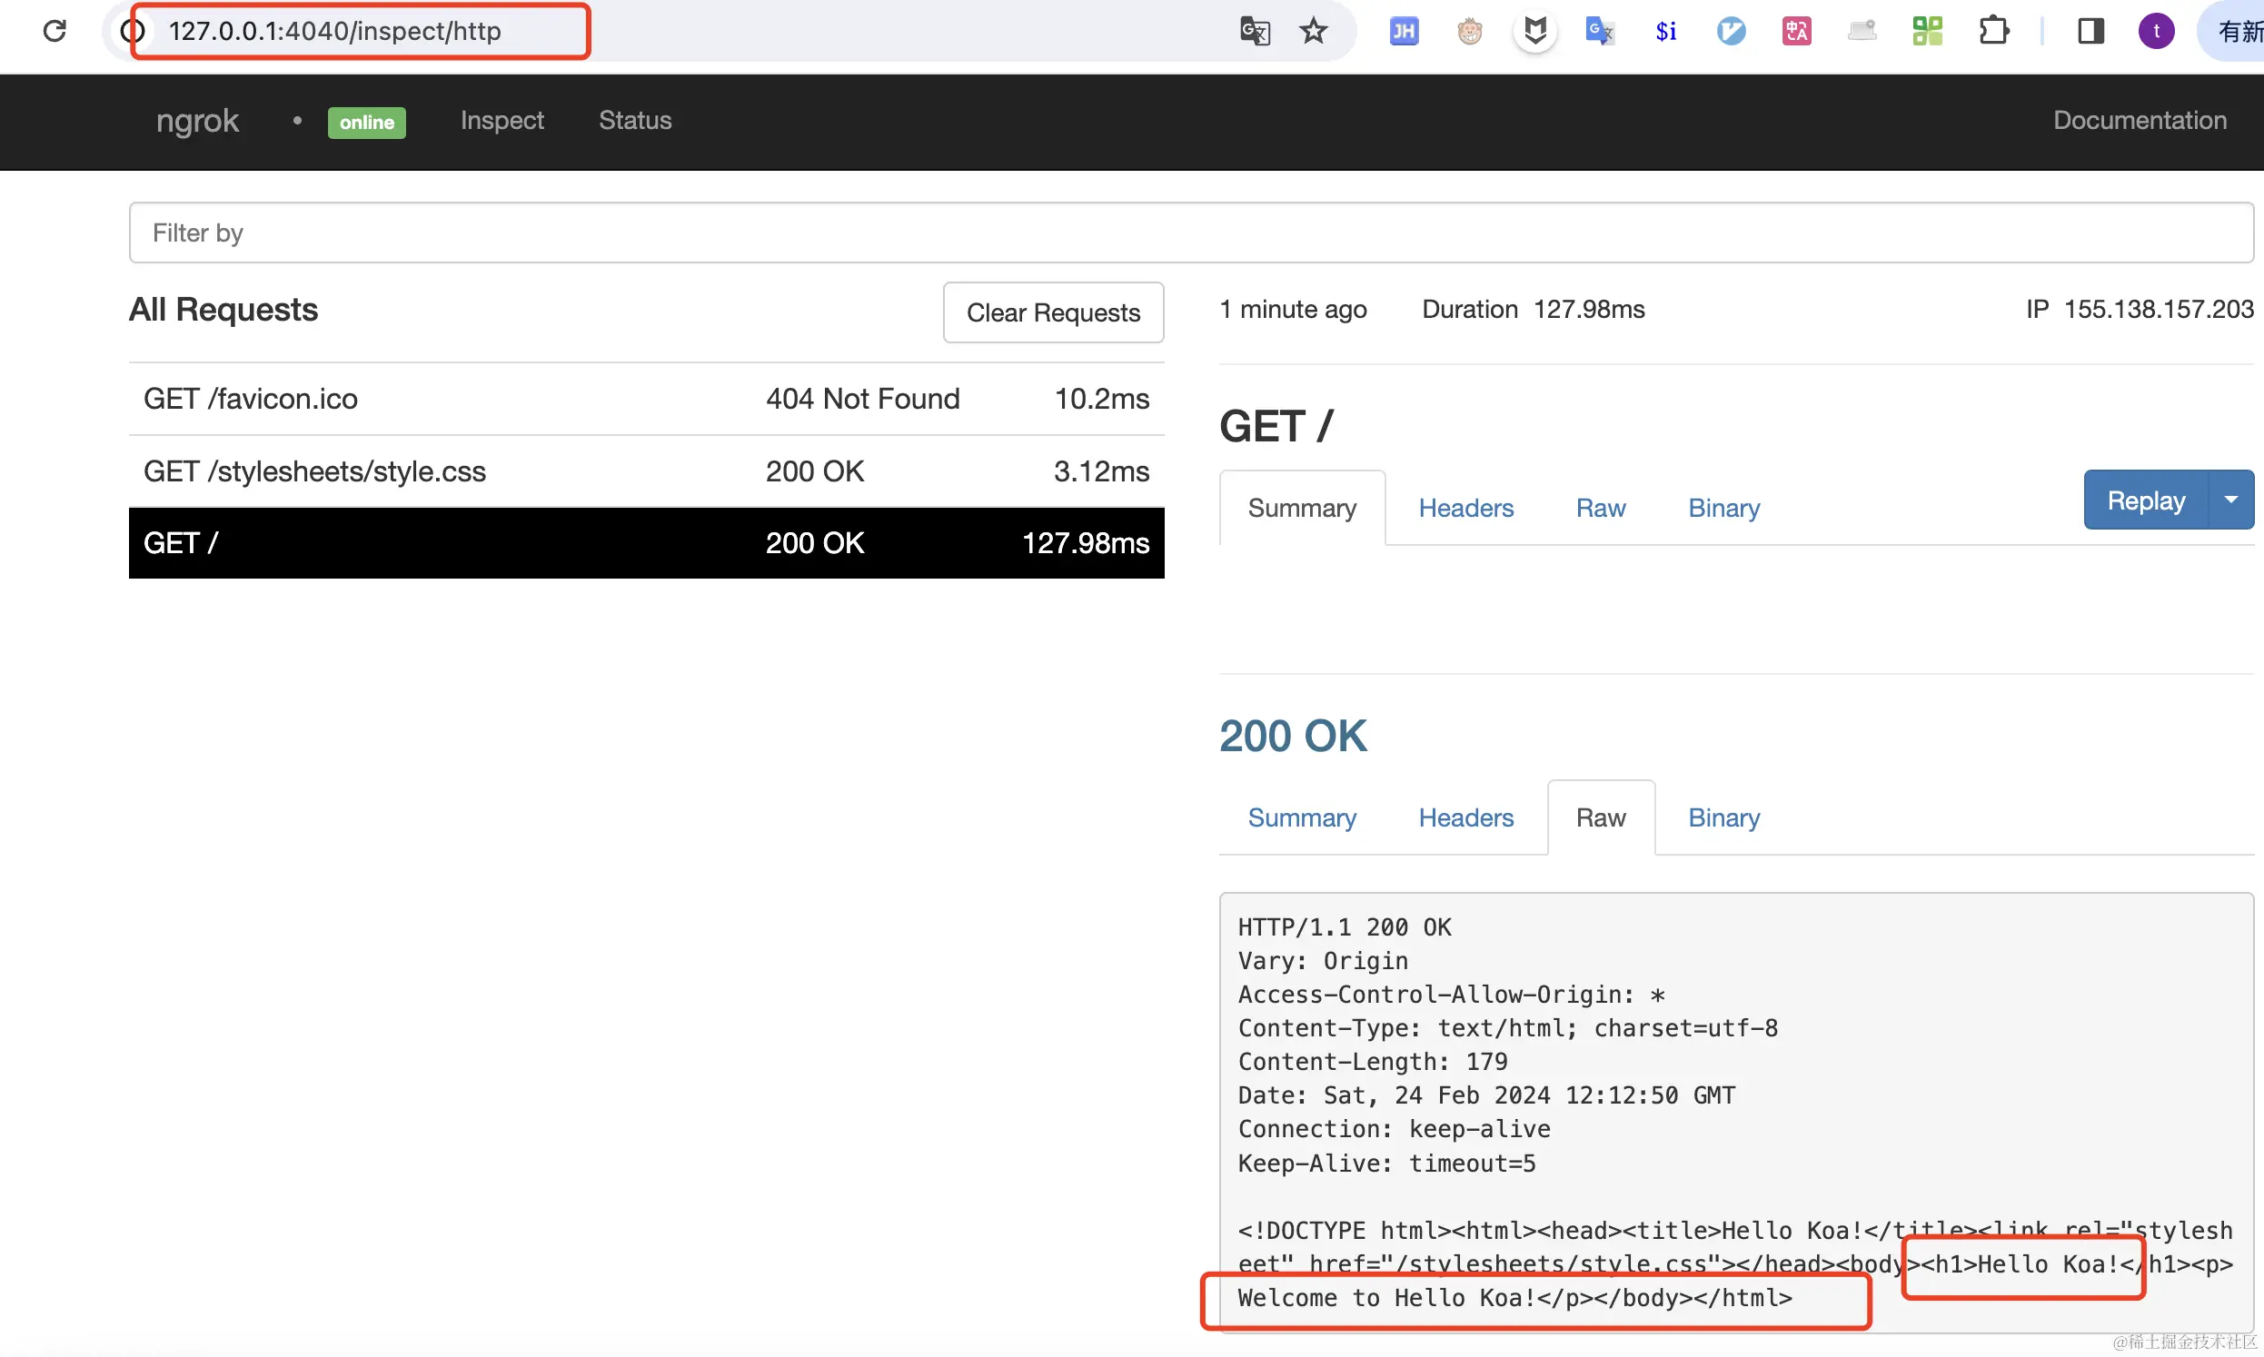The width and height of the screenshot is (2264, 1357).
Task: Click the browser reload icon
Action: 55,31
